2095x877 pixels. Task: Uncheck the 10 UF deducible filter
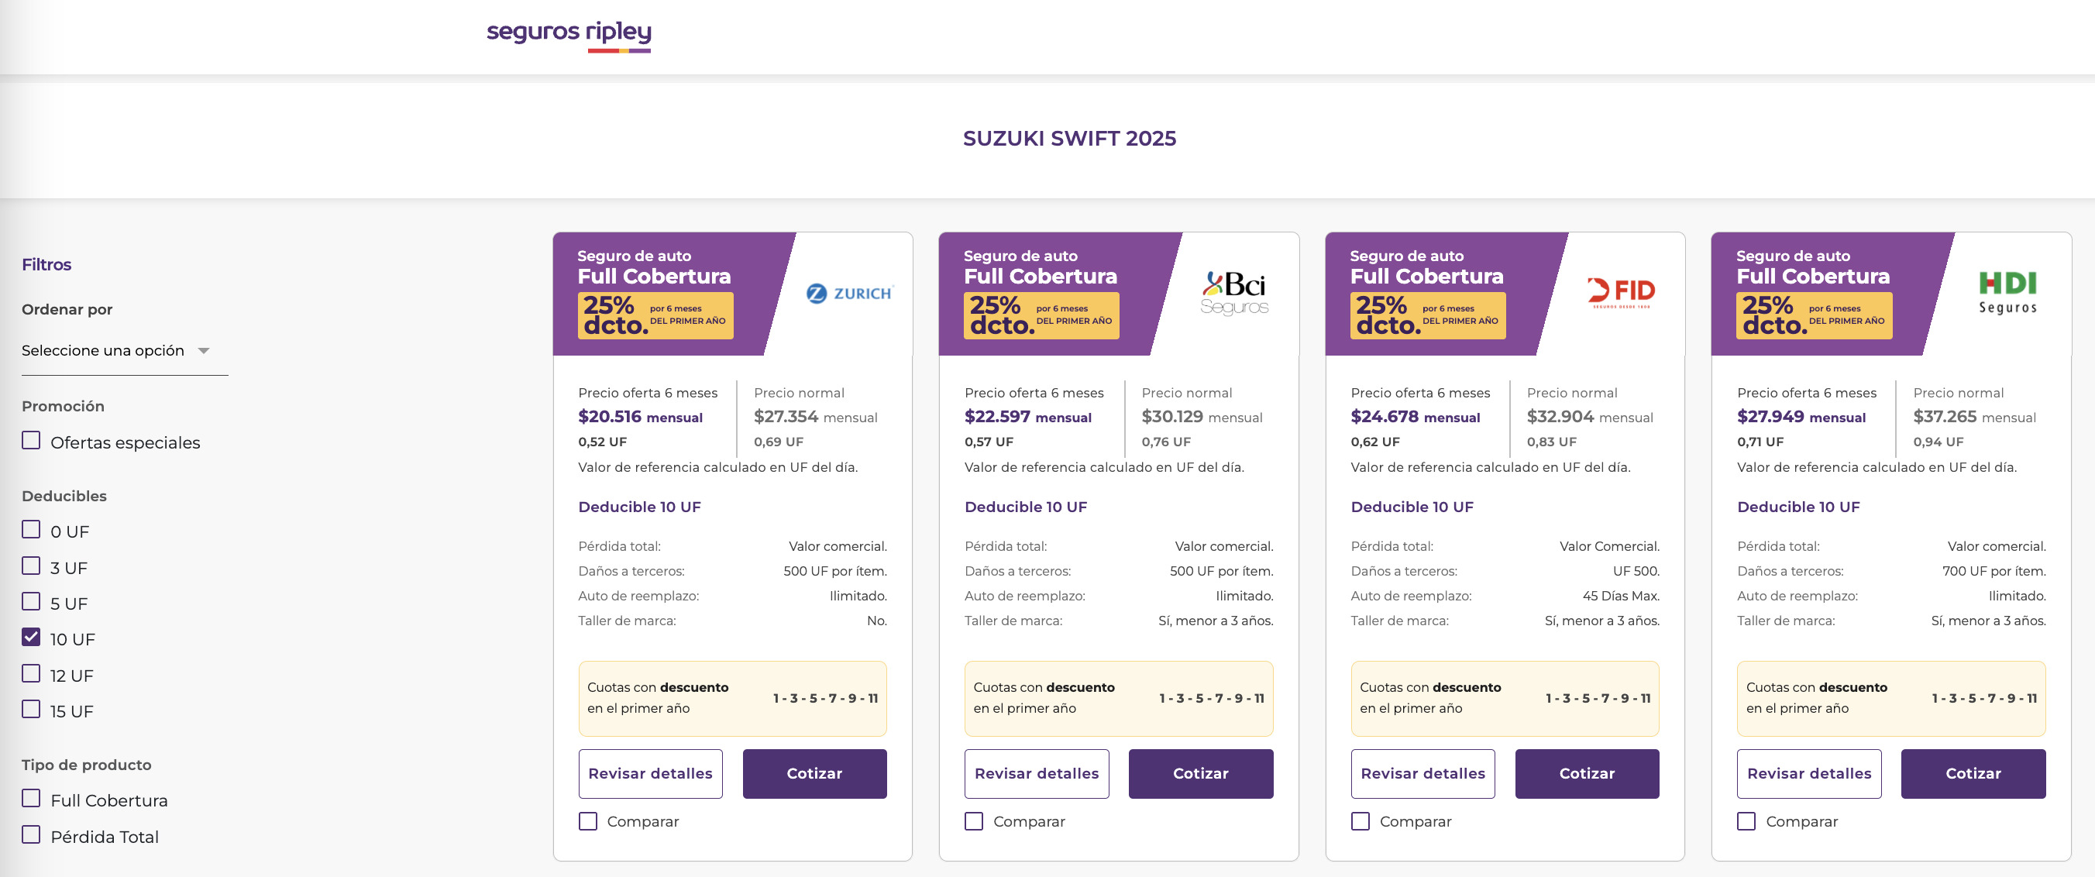[x=32, y=638]
